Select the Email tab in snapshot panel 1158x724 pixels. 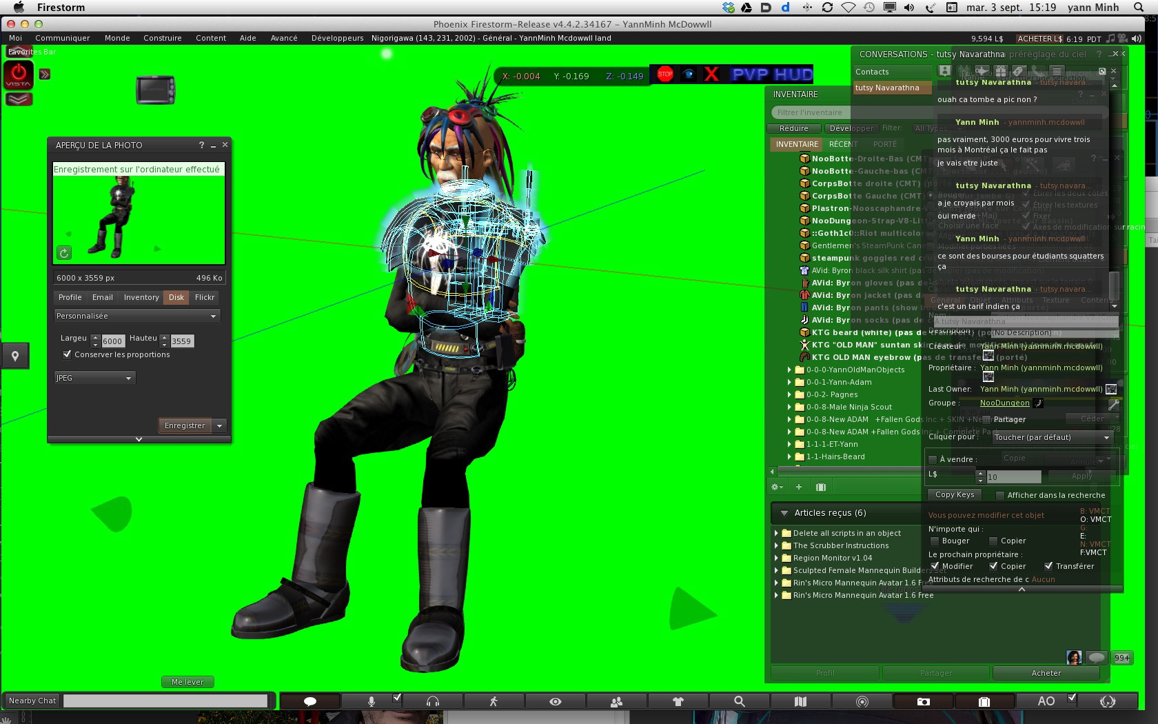click(103, 297)
